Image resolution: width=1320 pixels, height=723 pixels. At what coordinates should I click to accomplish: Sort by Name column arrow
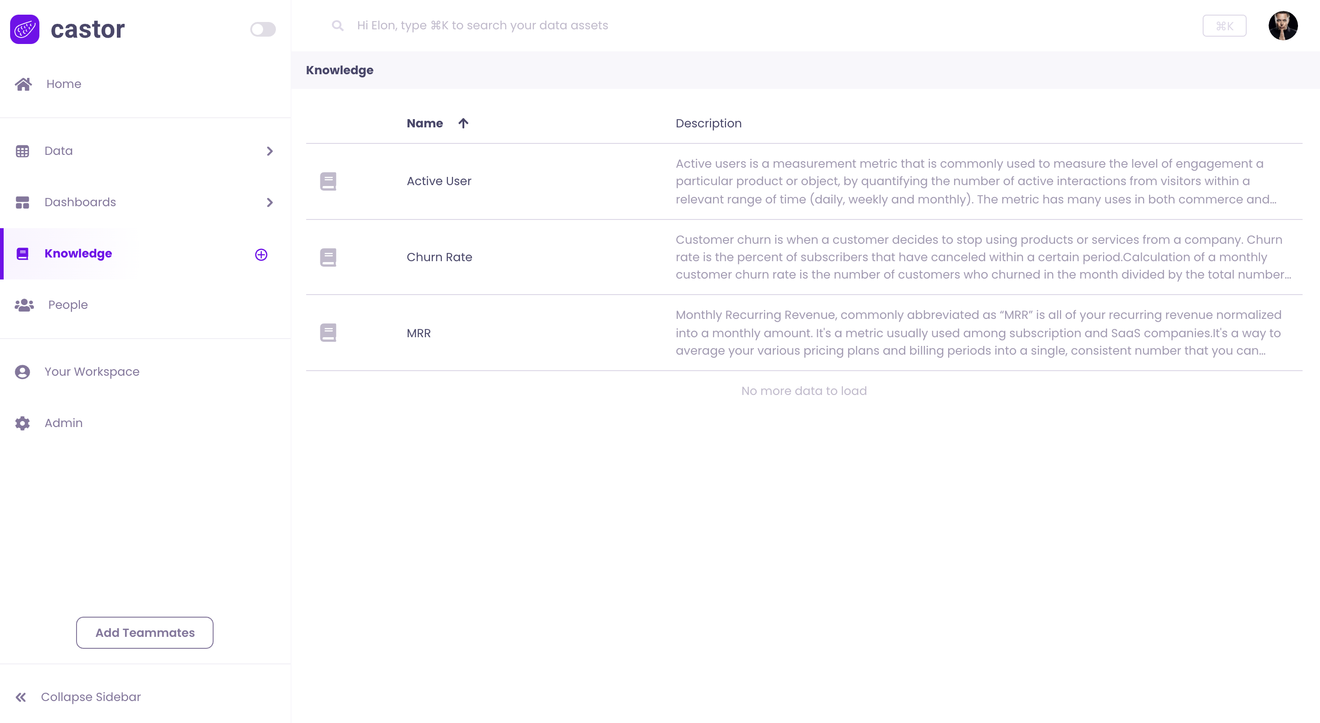point(463,124)
